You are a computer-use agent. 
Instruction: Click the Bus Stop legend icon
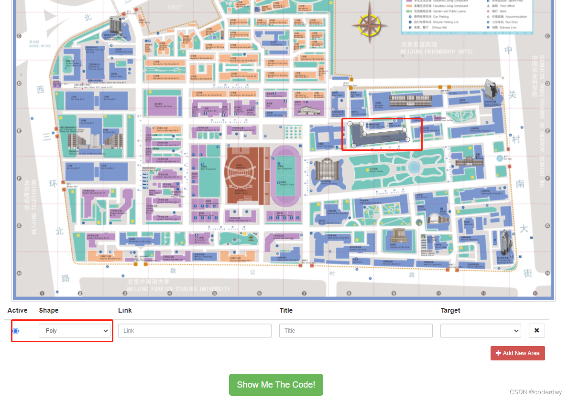[x=488, y=22]
